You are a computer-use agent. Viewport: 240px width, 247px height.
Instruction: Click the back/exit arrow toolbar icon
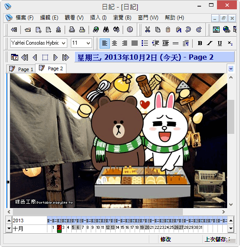(x=14, y=30)
